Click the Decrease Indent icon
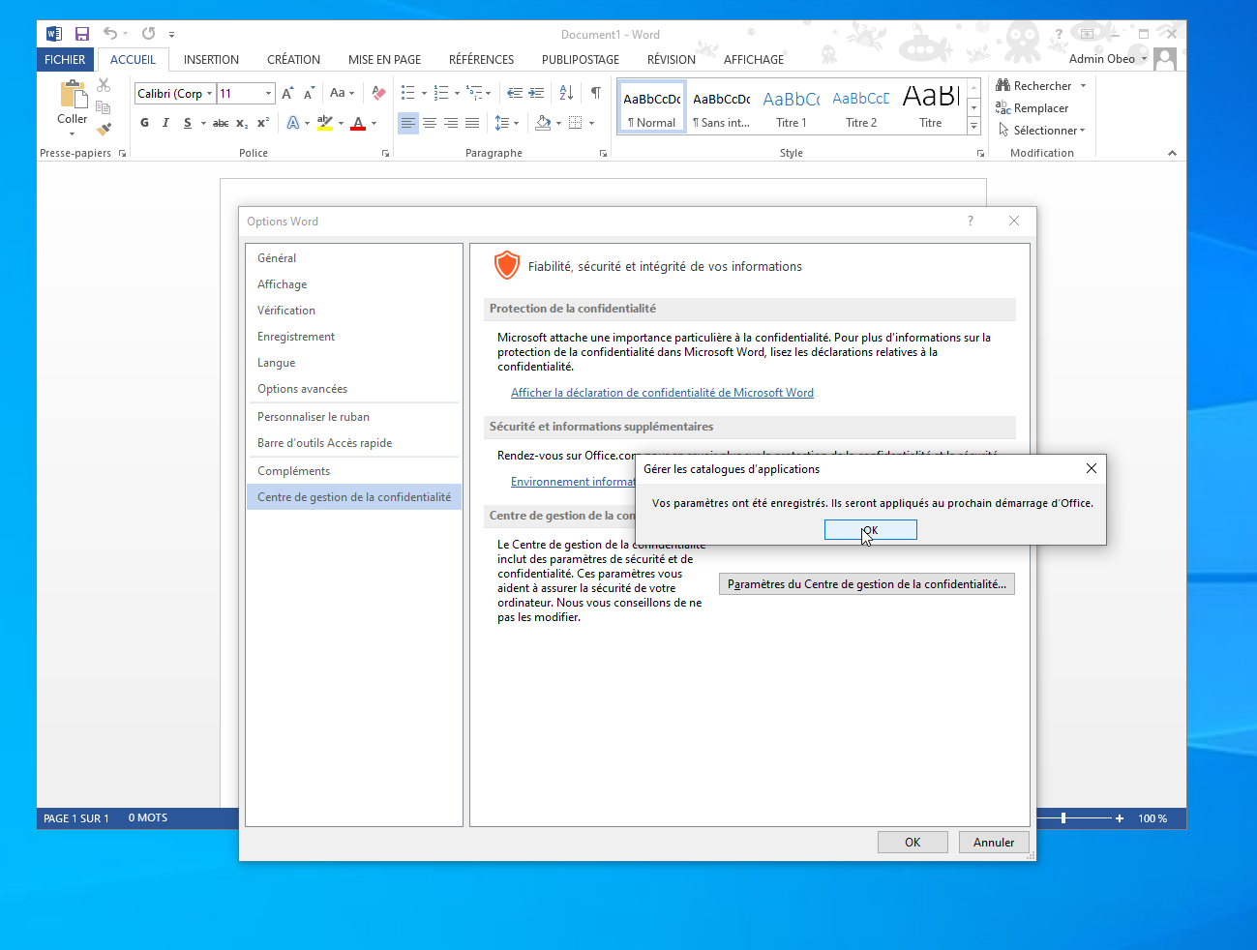Viewport: 1257px width, 950px height. (x=515, y=94)
